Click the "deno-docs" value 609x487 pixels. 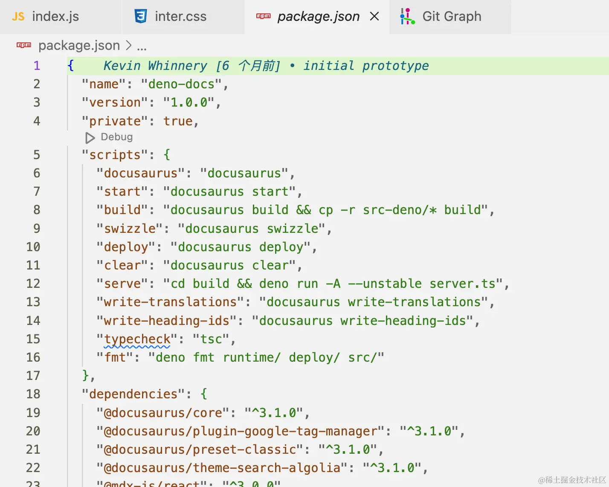(x=181, y=84)
